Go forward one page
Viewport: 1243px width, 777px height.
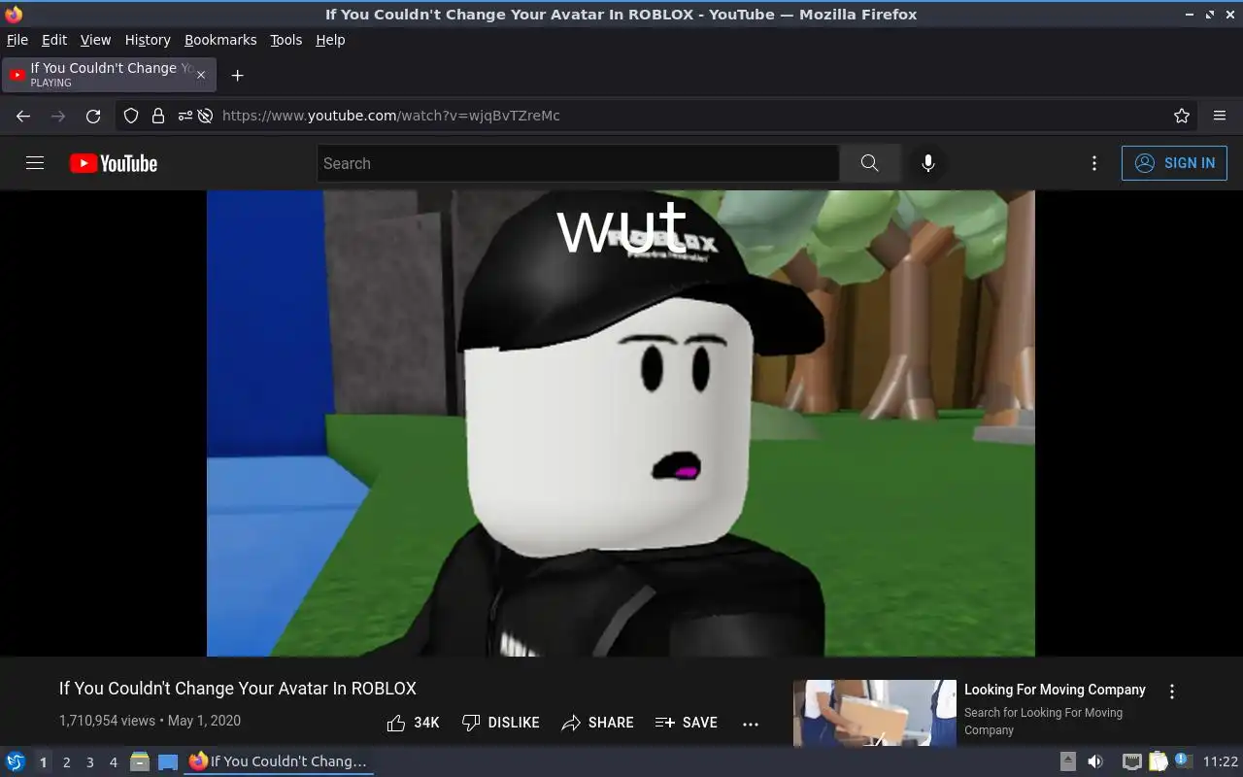click(x=58, y=116)
